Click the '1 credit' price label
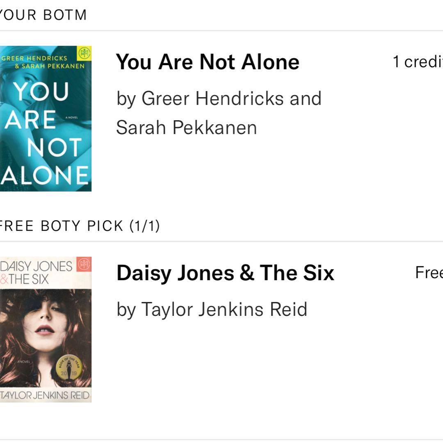Image resolution: width=443 pixels, height=443 pixels. (x=418, y=62)
